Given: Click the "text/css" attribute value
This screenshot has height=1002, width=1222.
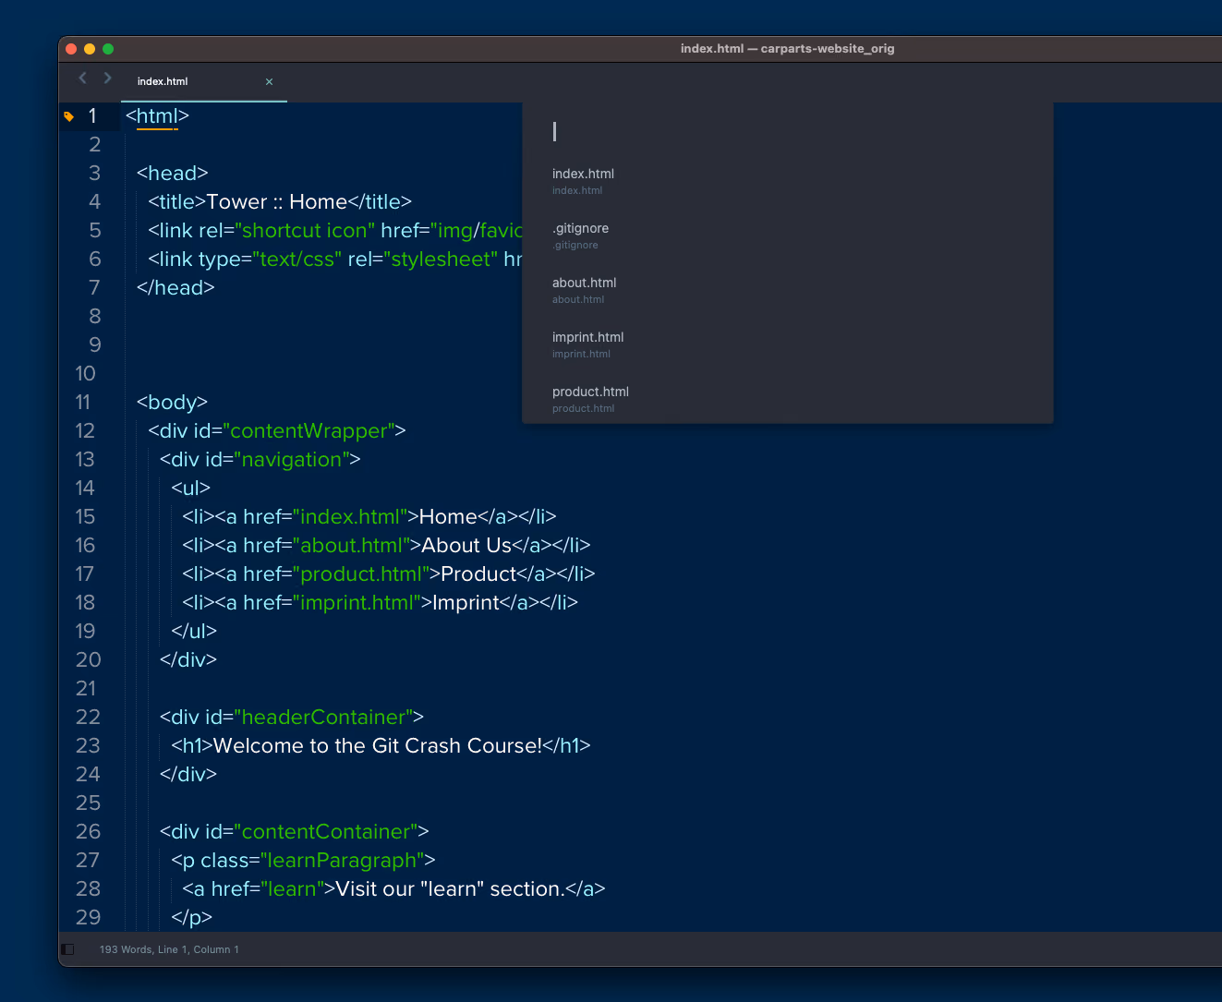Looking at the screenshot, I should click(x=297, y=260).
